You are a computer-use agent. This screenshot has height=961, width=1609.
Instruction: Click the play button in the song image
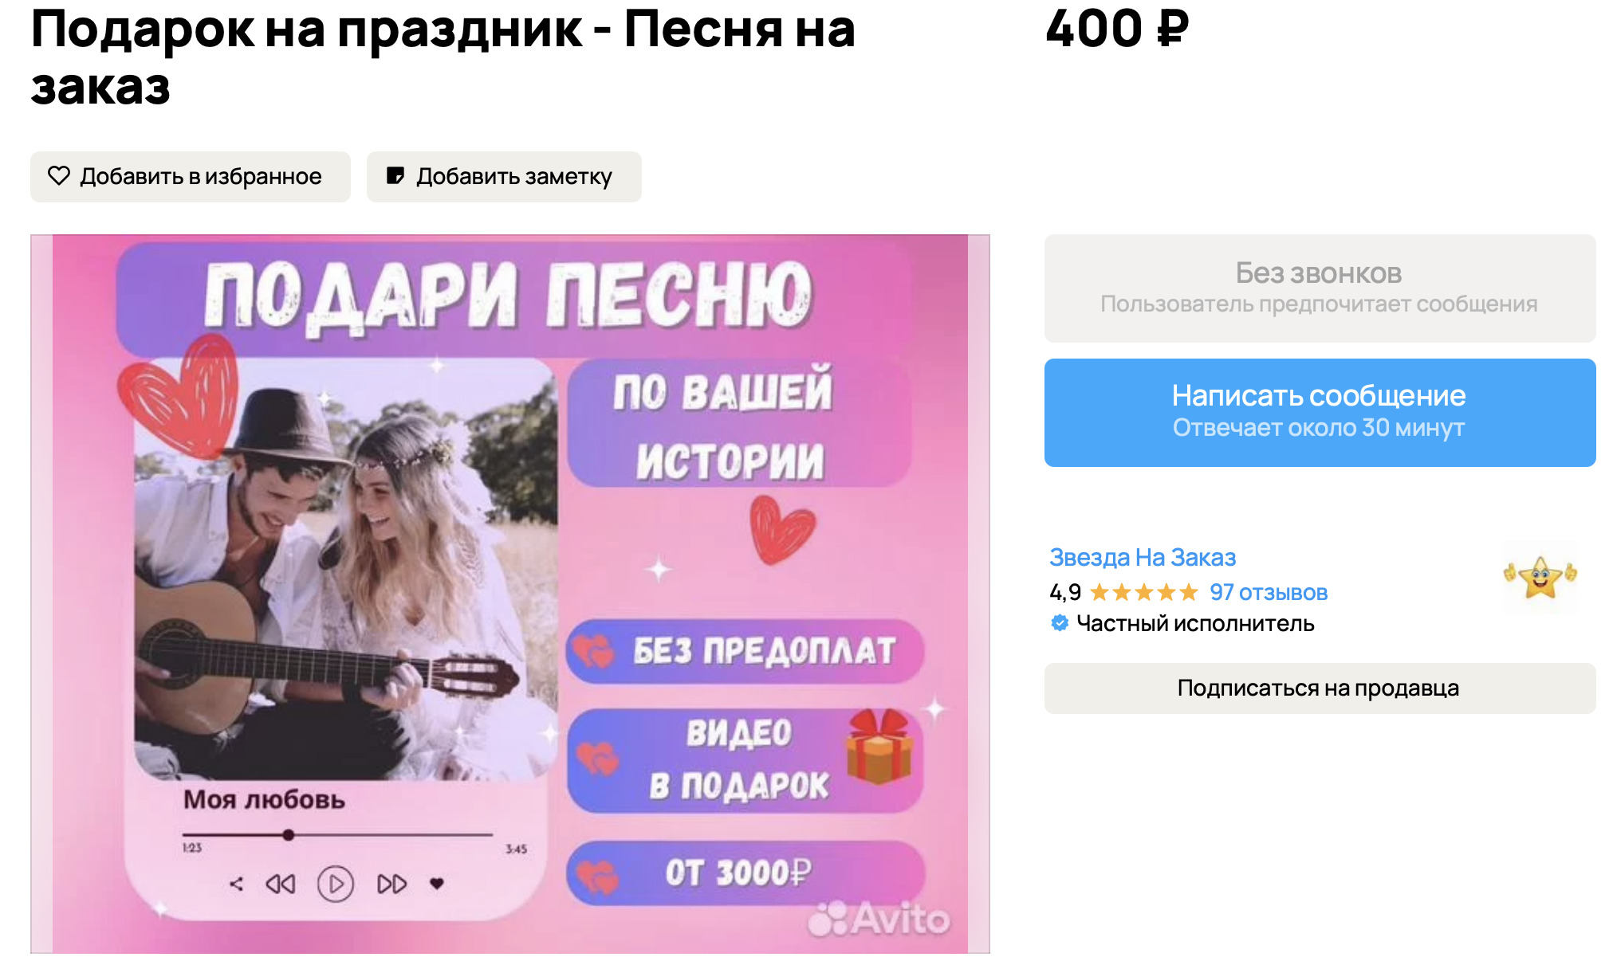(x=336, y=884)
